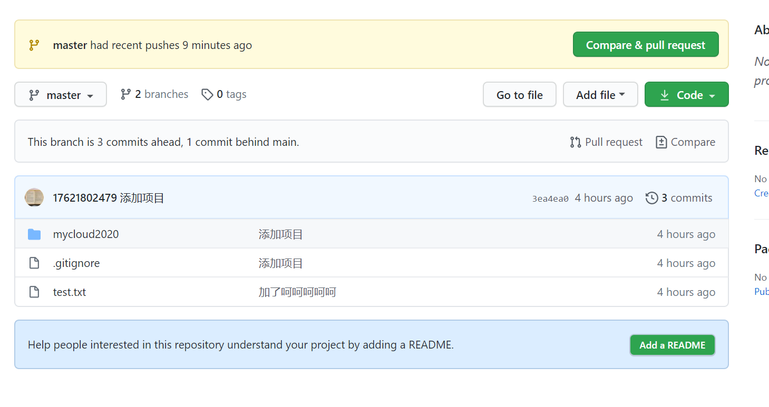This screenshot has height=407, width=769.
Task: Click the mycloud2020 folder icon
Action: pos(34,234)
